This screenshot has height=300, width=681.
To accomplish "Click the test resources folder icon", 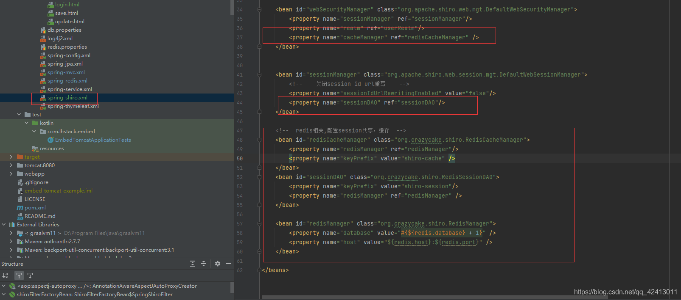I will pos(35,149).
